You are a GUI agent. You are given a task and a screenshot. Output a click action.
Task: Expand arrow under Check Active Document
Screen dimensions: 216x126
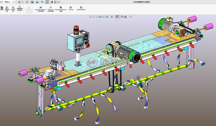point(19,13)
